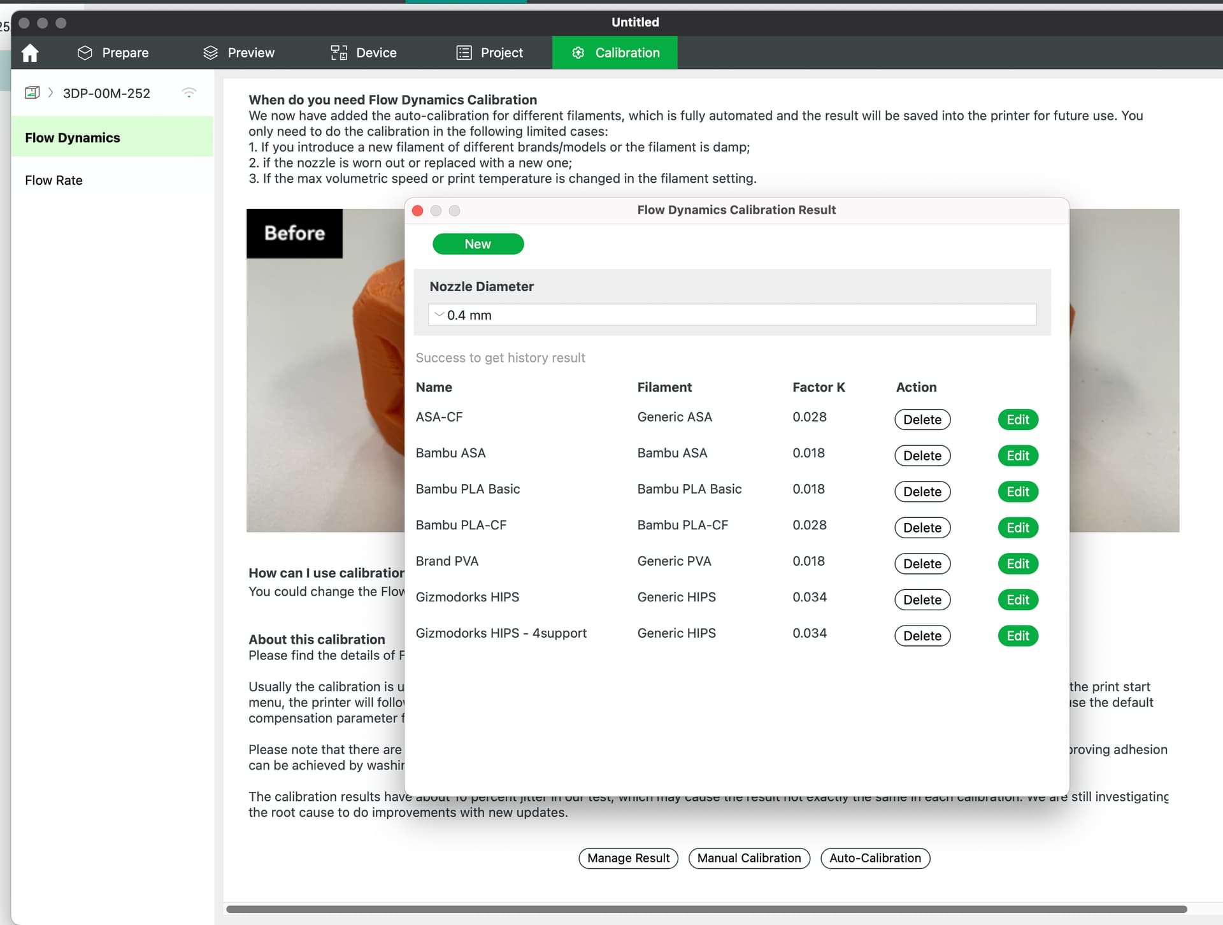Screen dimensions: 1223x925
Task: Edit the Brand PVA result
Action: (1018, 564)
